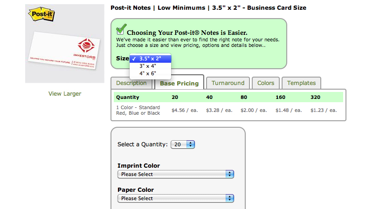This screenshot has height=209, width=373.
Task: Switch to the Description tab
Action: click(x=131, y=83)
